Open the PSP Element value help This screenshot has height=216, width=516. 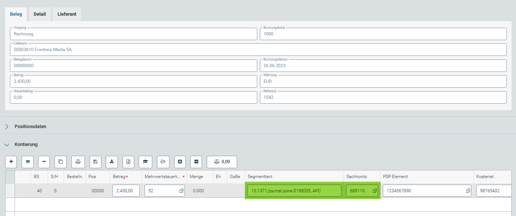468,191
